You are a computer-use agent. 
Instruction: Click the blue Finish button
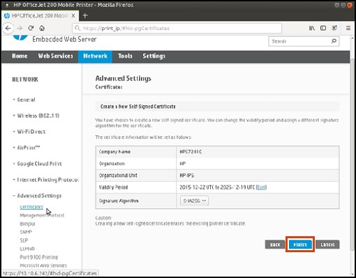(x=300, y=245)
